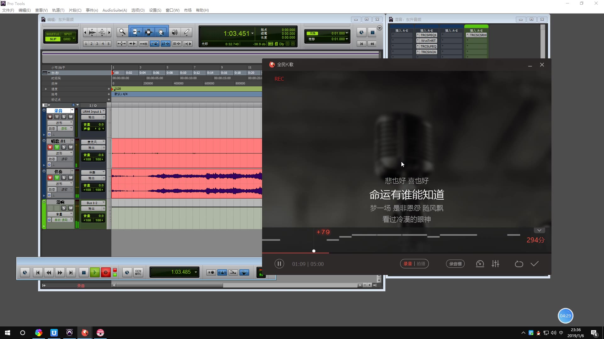Screen dimensions: 604x339
Task: Solo the 唱歌.01 track
Action: (x=64, y=147)
